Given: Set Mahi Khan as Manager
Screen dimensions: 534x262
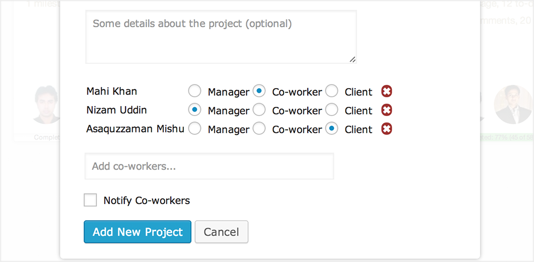Looking at the screenshot, I should click(195, 91).
